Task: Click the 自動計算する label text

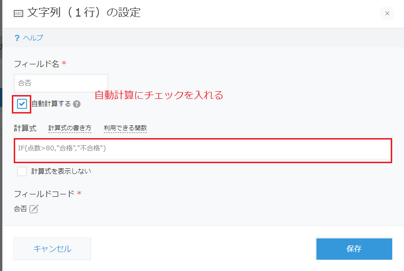Action: pos(51,104)
